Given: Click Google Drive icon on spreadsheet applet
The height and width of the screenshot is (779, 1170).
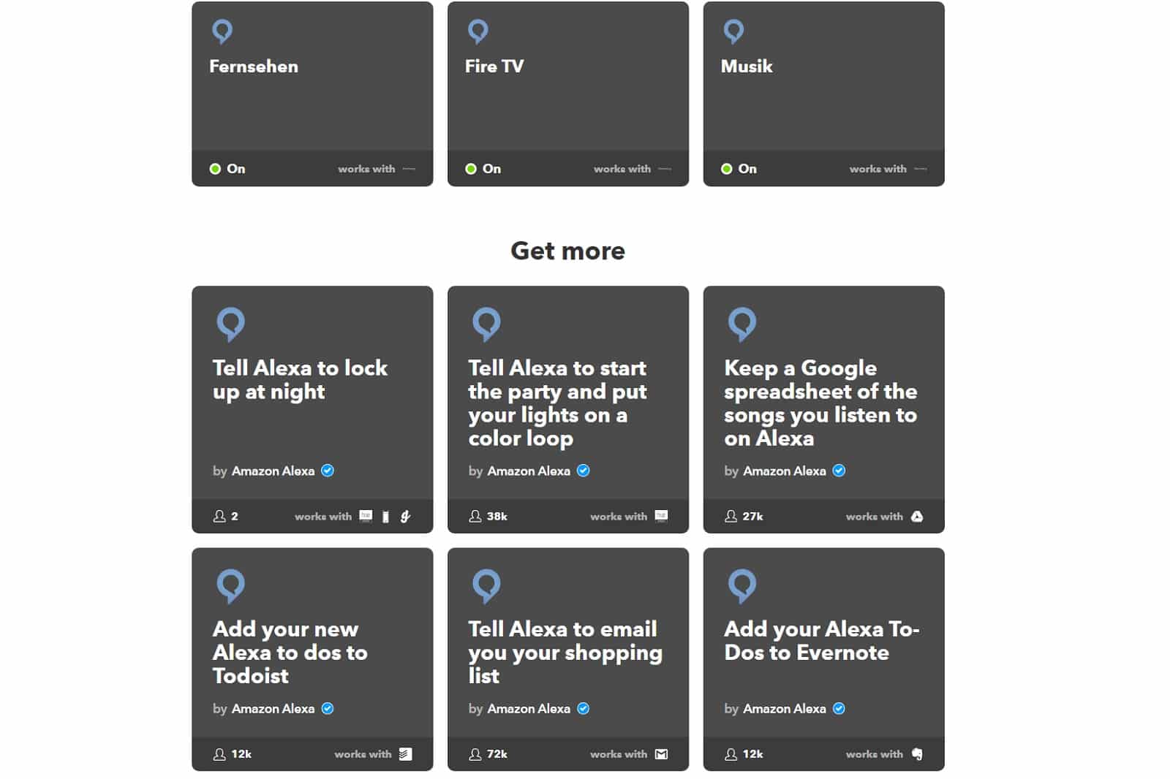Looking at the screenshot, I should (x=917, y=517).
